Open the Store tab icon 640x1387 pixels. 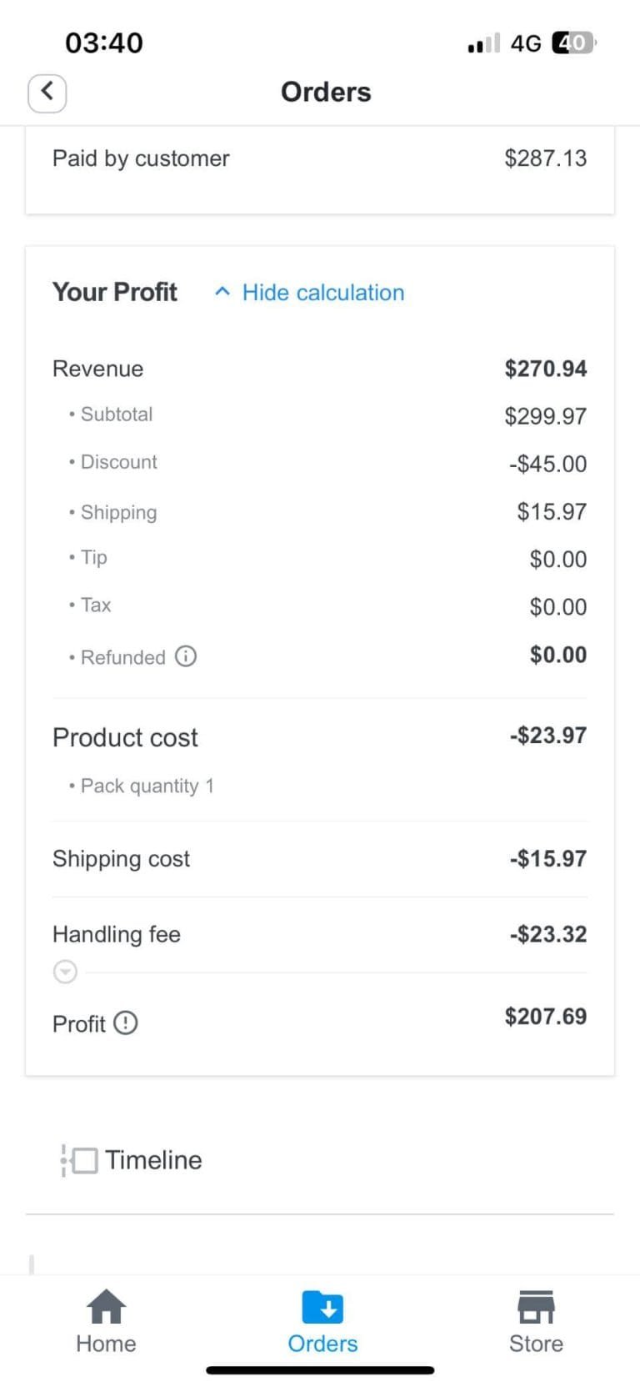coord(536,1306)
